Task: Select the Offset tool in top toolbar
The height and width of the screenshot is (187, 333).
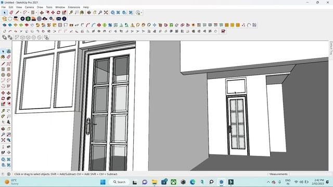Action: [x=47, y=12]
